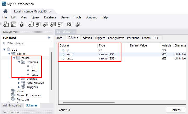Open the object inspector info icon
Screen dimensions: 188x114
tap(22, 24)
